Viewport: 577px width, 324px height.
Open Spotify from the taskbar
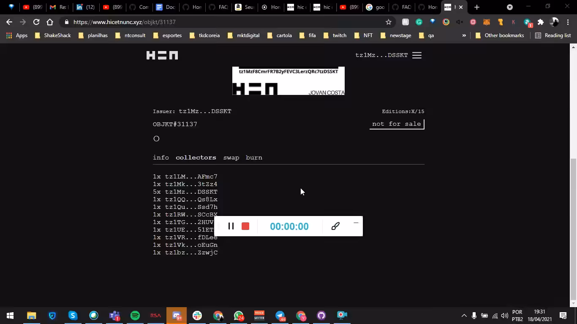pyautogui.click(x=135, y=316)
